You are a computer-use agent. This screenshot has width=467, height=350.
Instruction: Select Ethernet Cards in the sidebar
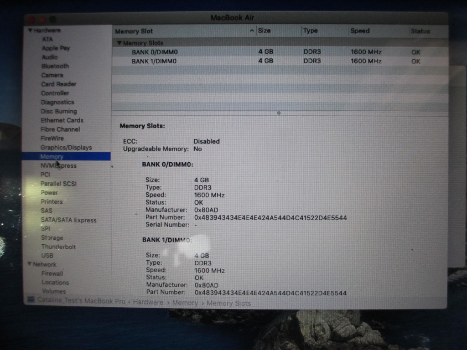(62, 120)
